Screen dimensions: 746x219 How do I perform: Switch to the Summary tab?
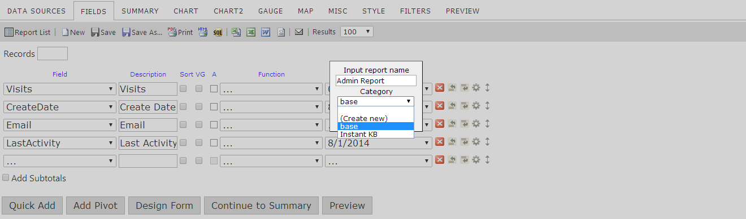point(140,11)
